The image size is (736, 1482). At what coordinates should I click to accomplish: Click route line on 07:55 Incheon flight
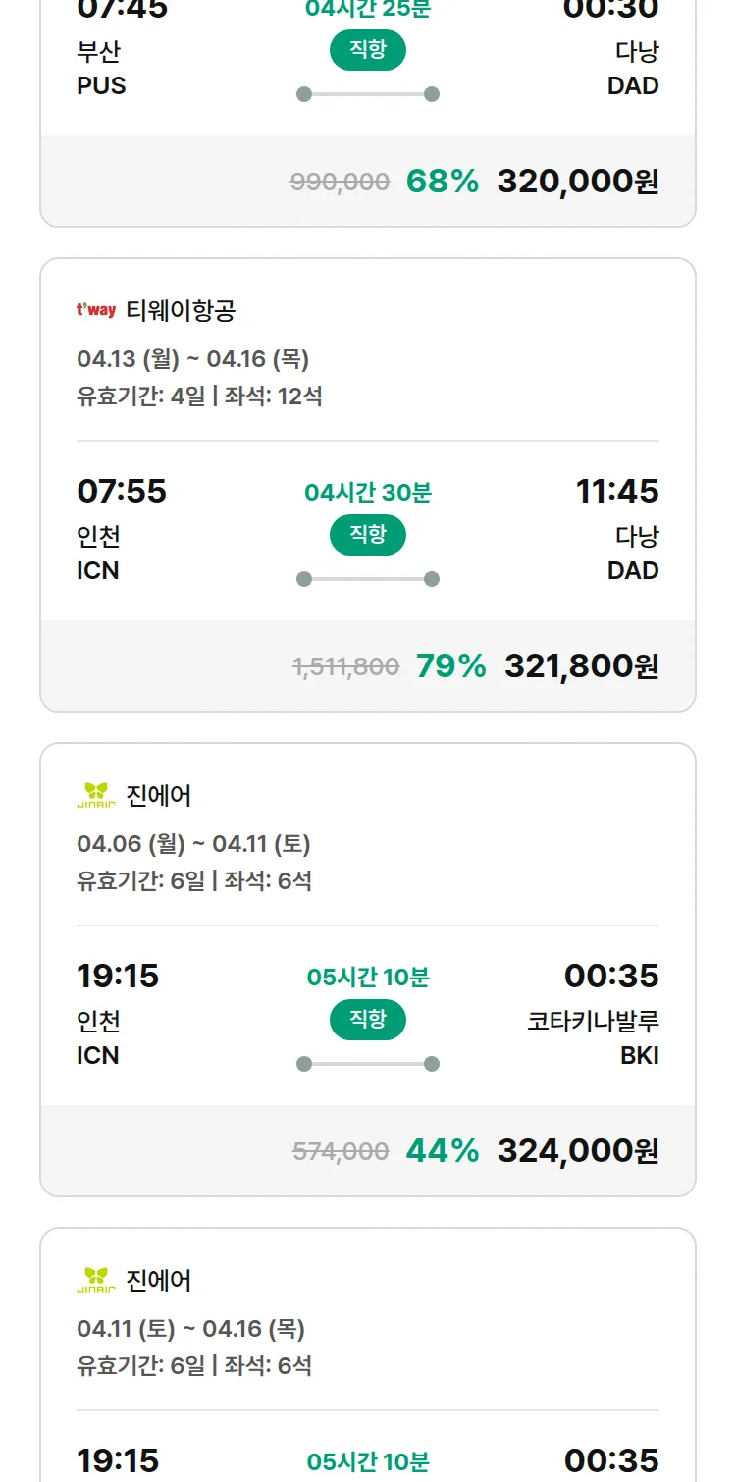point(368,579)
